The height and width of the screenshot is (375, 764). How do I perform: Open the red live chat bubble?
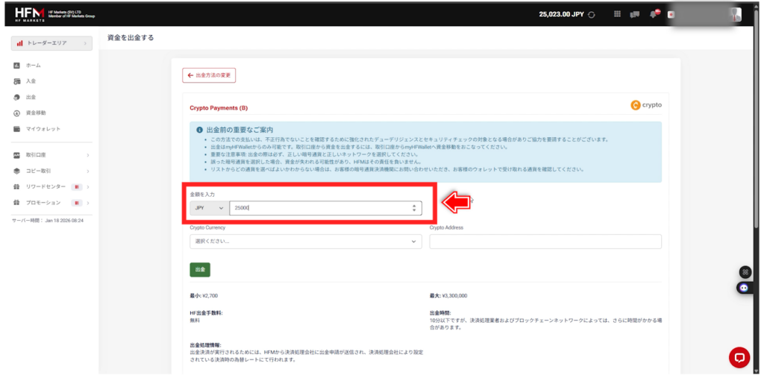point(739,357)
